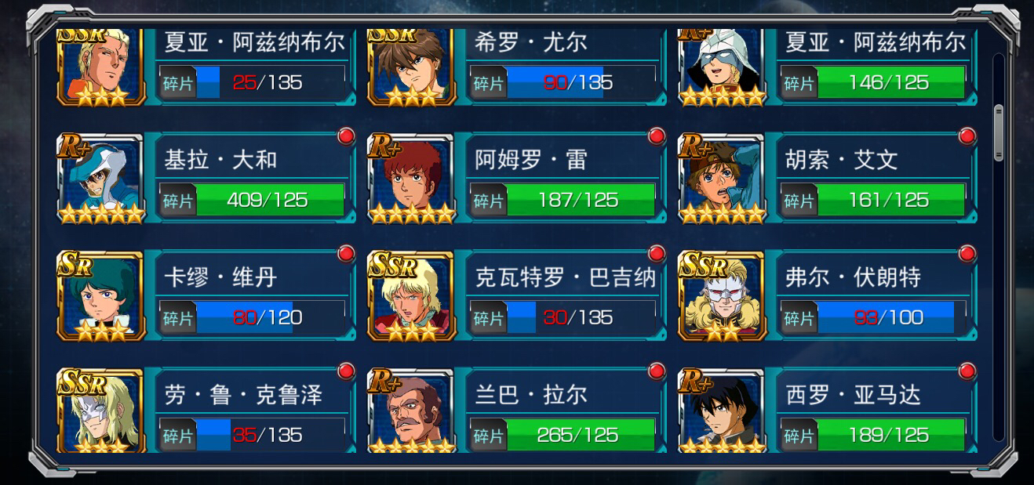Select 兰巴·拉尔 R+ portrait
This screenshot has height=485, width=1034.
pos(411,411)
